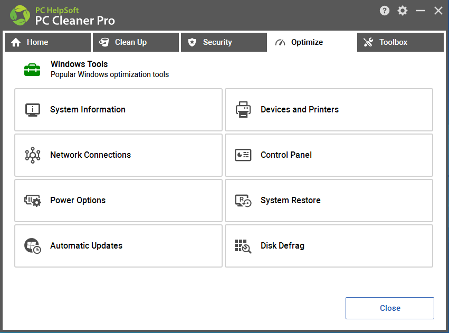Switch to the Security tab
Viewport: 449px width, 333px height.
[224, 42]
